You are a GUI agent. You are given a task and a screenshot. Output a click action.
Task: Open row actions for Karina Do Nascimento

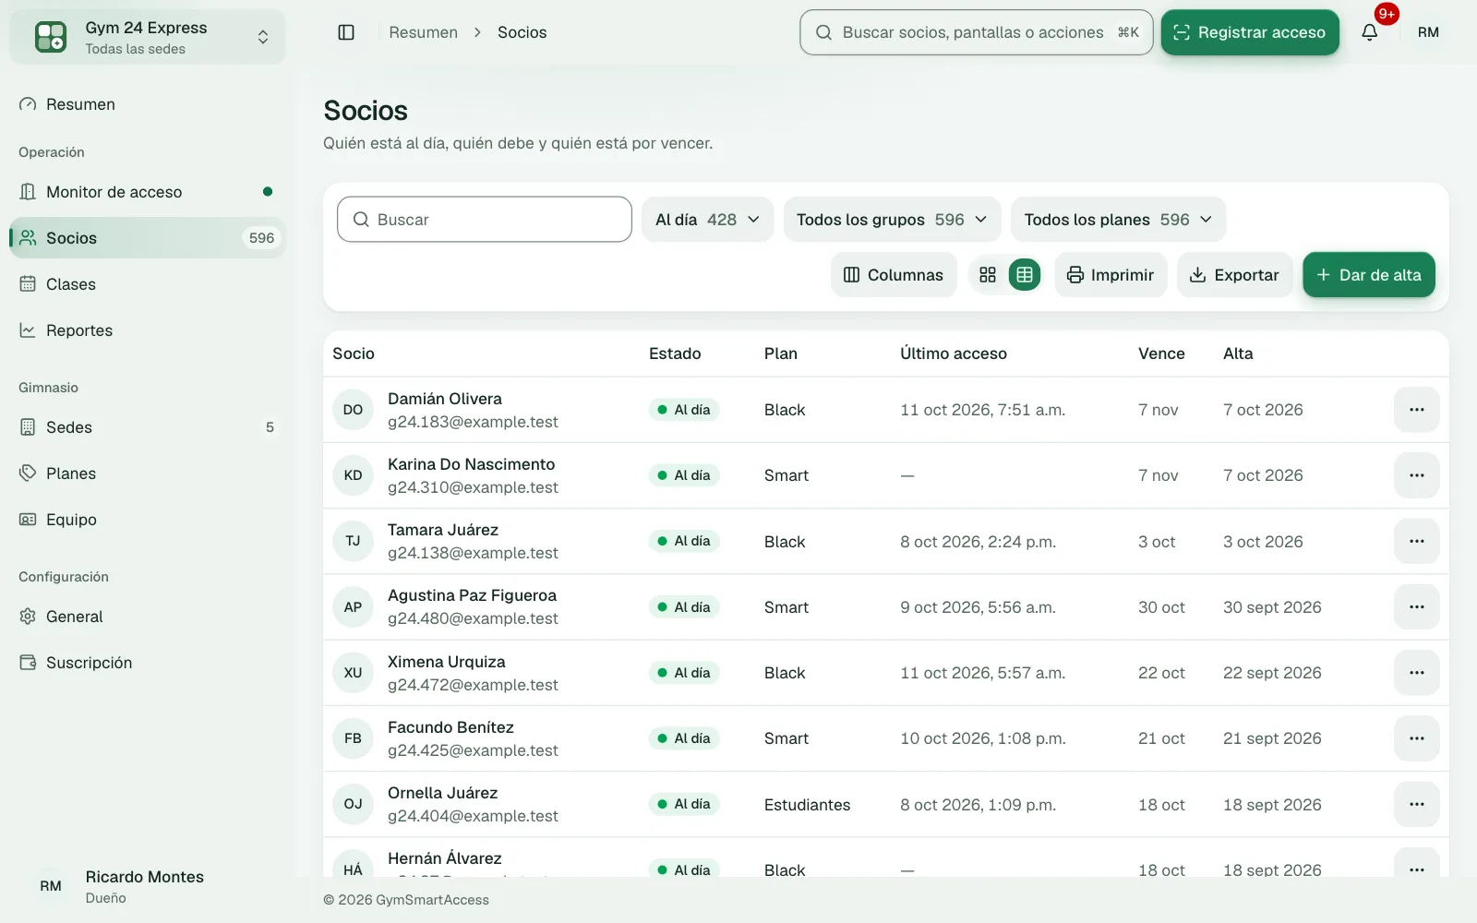click(1417, 475)
